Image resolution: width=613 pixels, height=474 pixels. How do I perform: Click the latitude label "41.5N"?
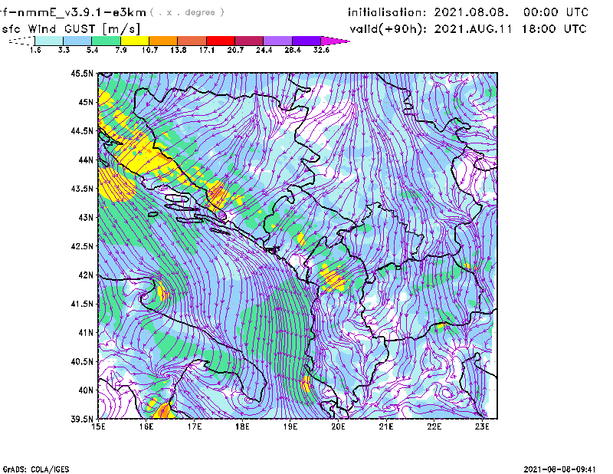point(82,304)
